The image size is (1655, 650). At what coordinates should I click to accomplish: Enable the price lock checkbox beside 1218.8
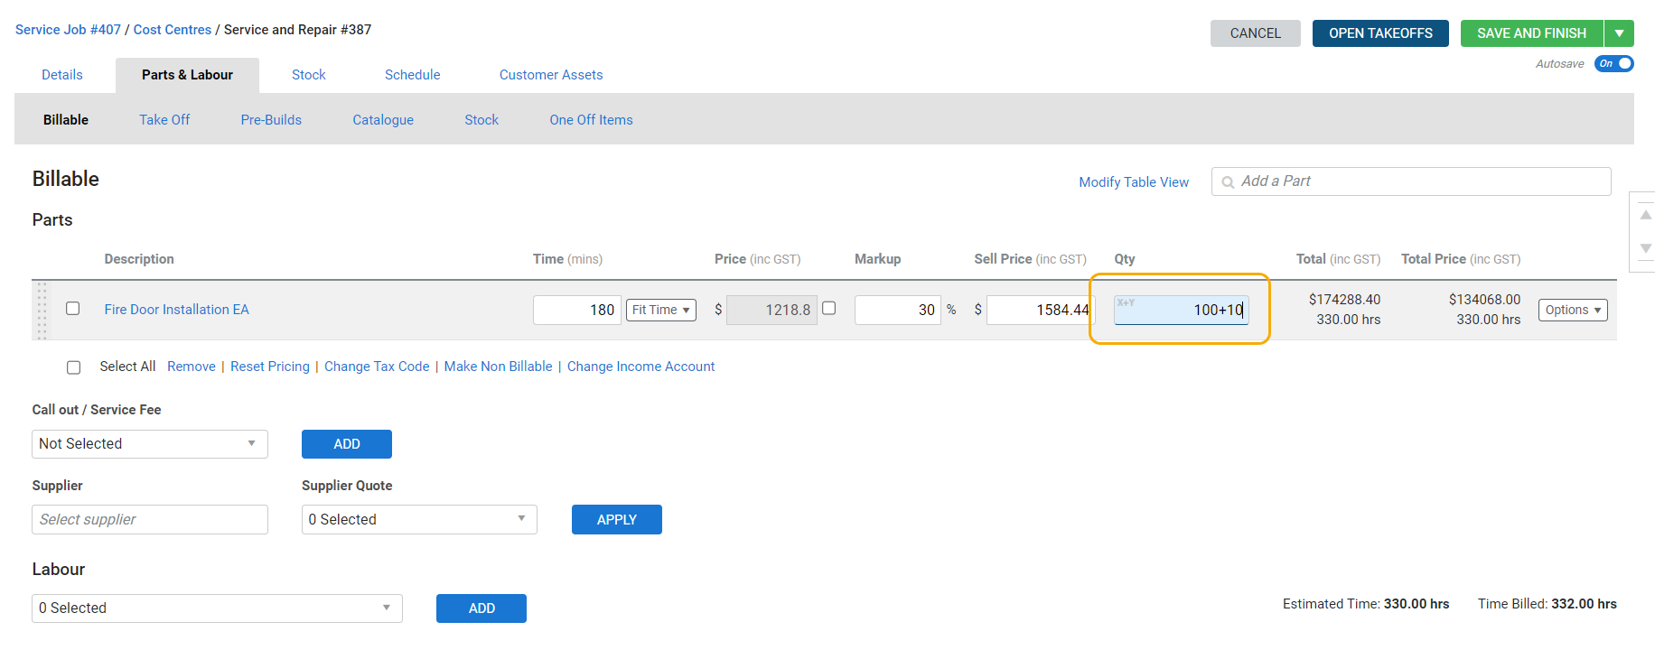click(x=829, y=309)
